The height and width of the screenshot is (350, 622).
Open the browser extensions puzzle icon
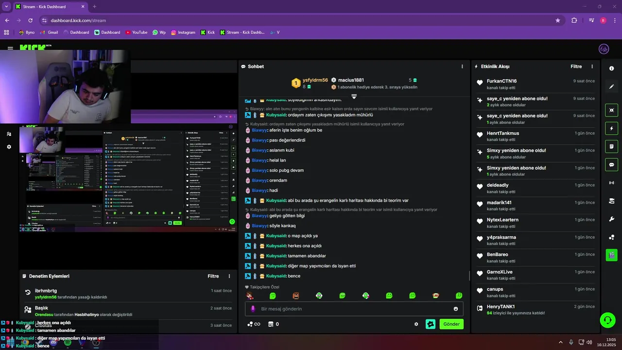pyautogui.click(x=574, y=20)
